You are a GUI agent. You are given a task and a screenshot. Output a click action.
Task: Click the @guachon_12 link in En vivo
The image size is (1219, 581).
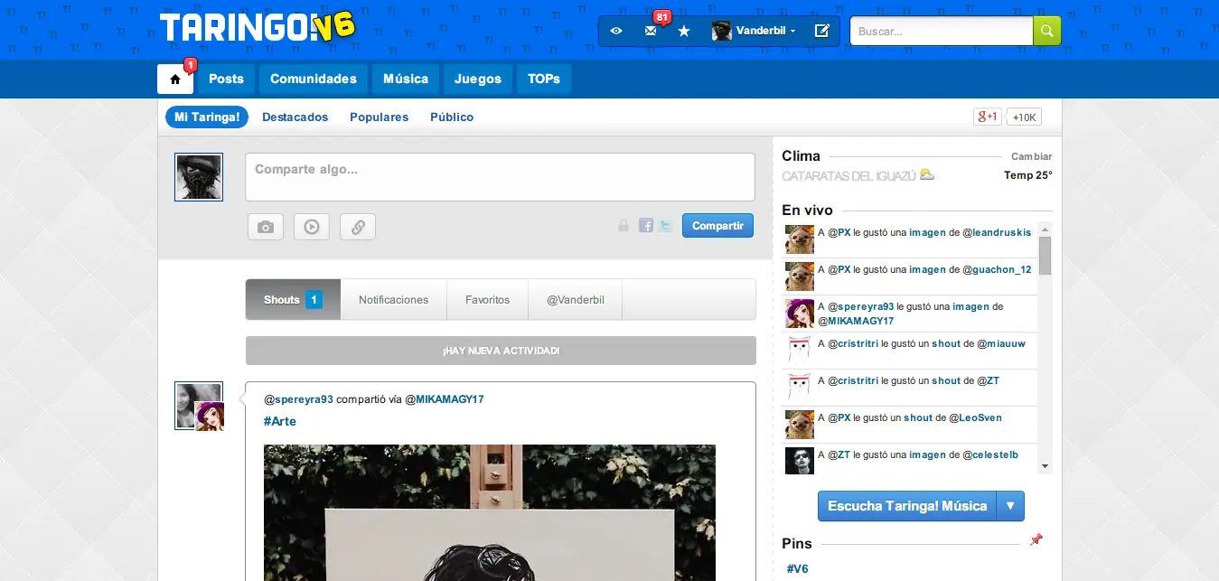pos(997,269)
